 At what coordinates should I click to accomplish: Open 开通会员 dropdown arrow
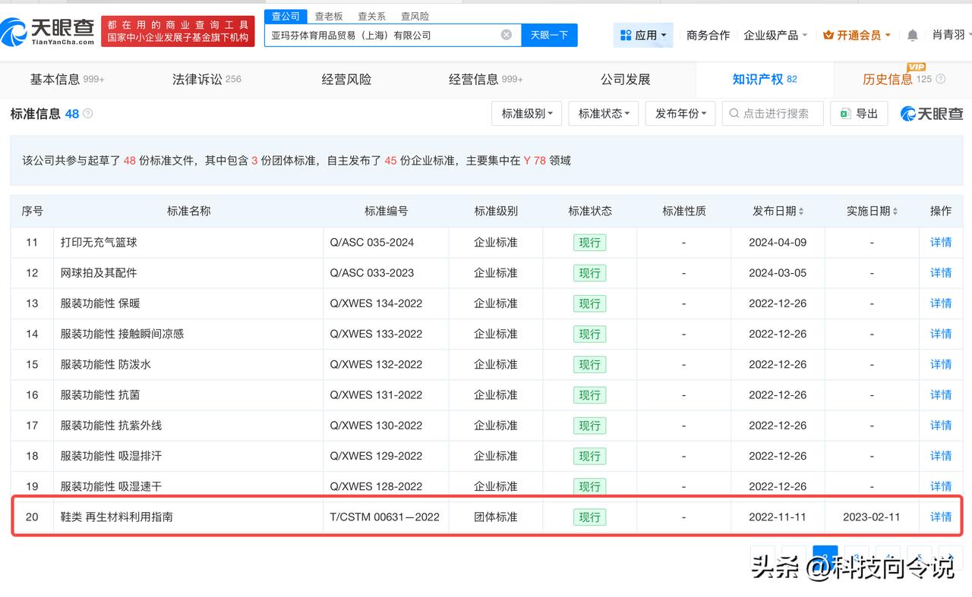pyautogui.click(x=888, y=35)
